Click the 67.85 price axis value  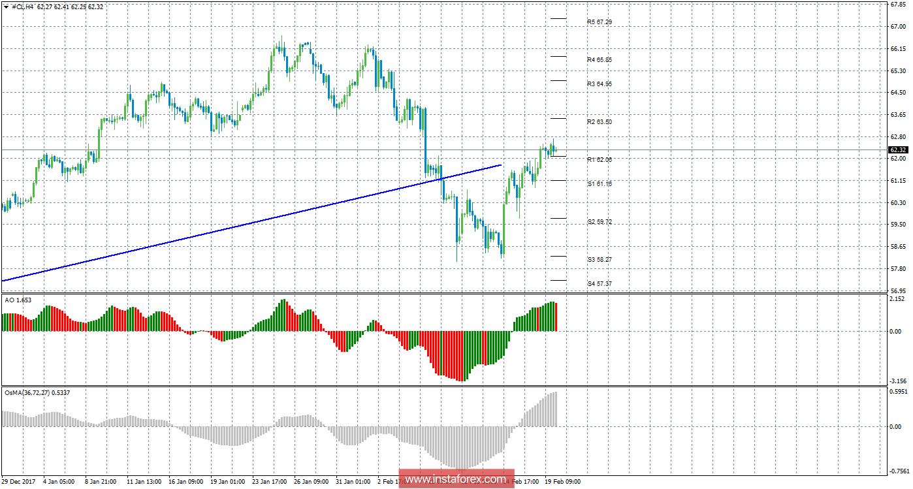coord(898,5)
